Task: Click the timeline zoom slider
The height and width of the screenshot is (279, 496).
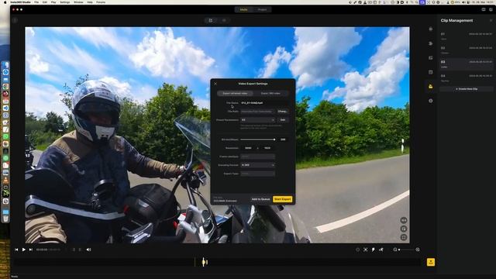Action: click(406, 250)
